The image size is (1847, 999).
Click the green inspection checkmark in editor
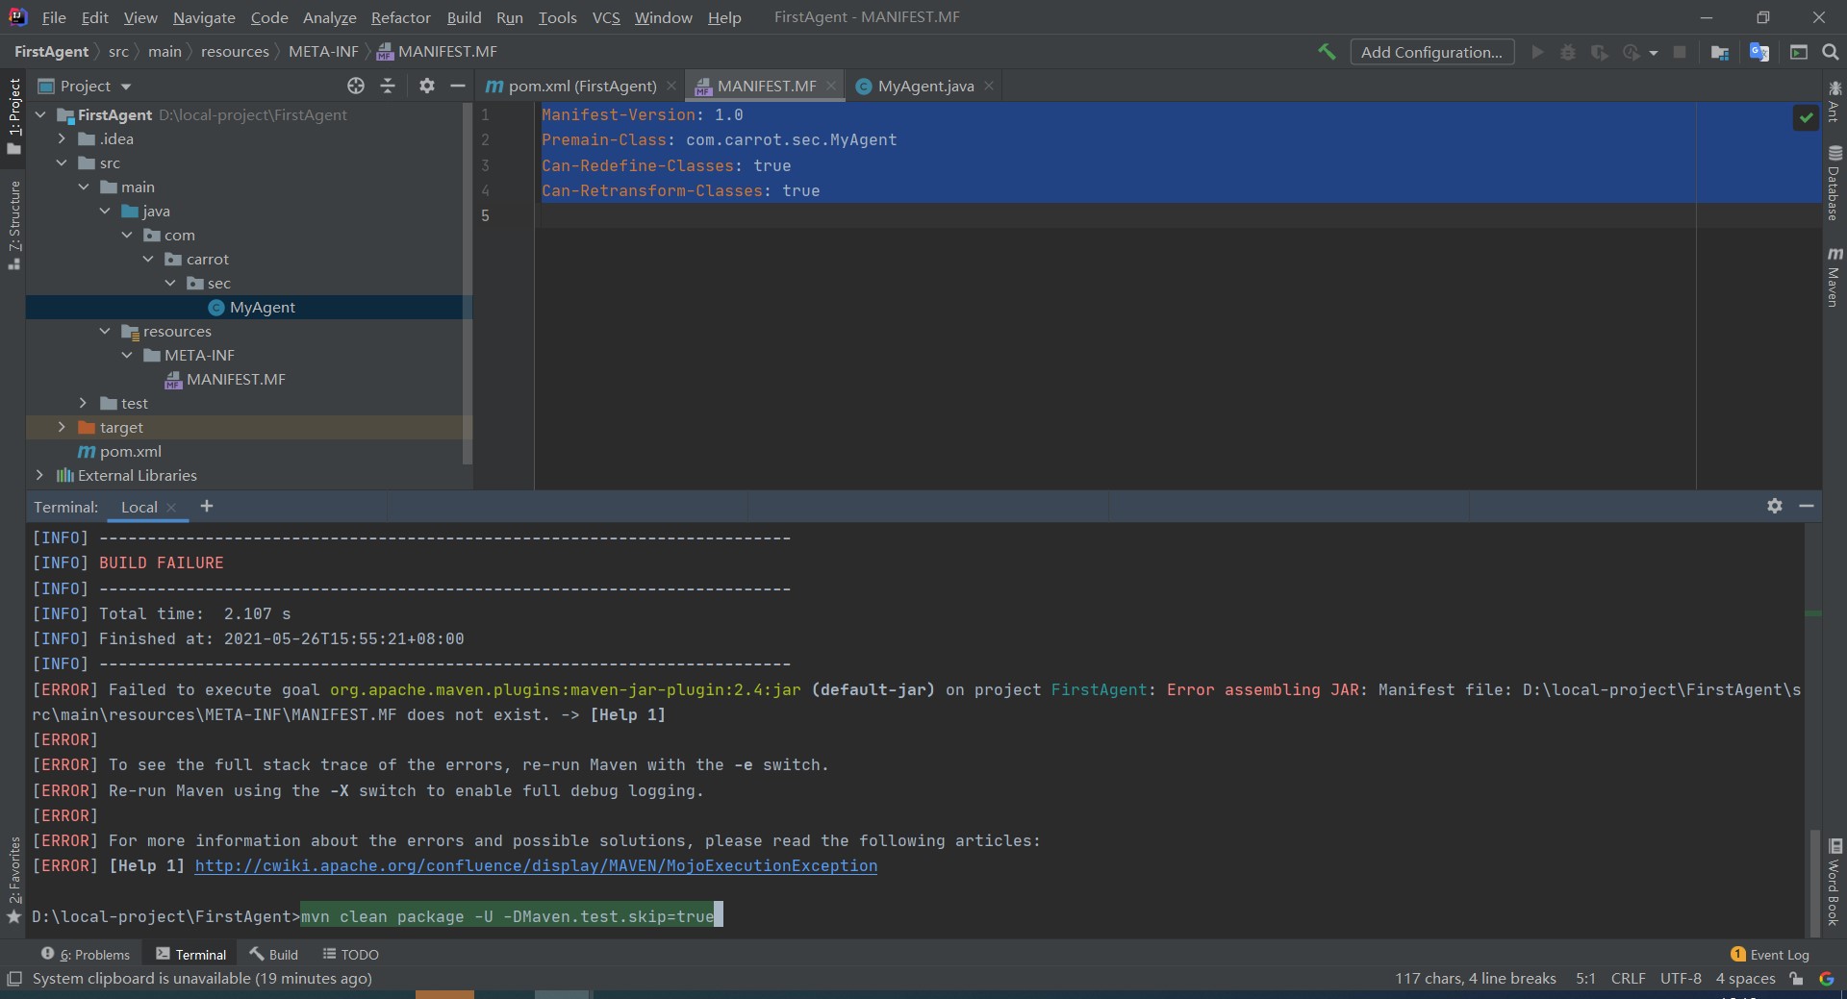click(1806, 117)
